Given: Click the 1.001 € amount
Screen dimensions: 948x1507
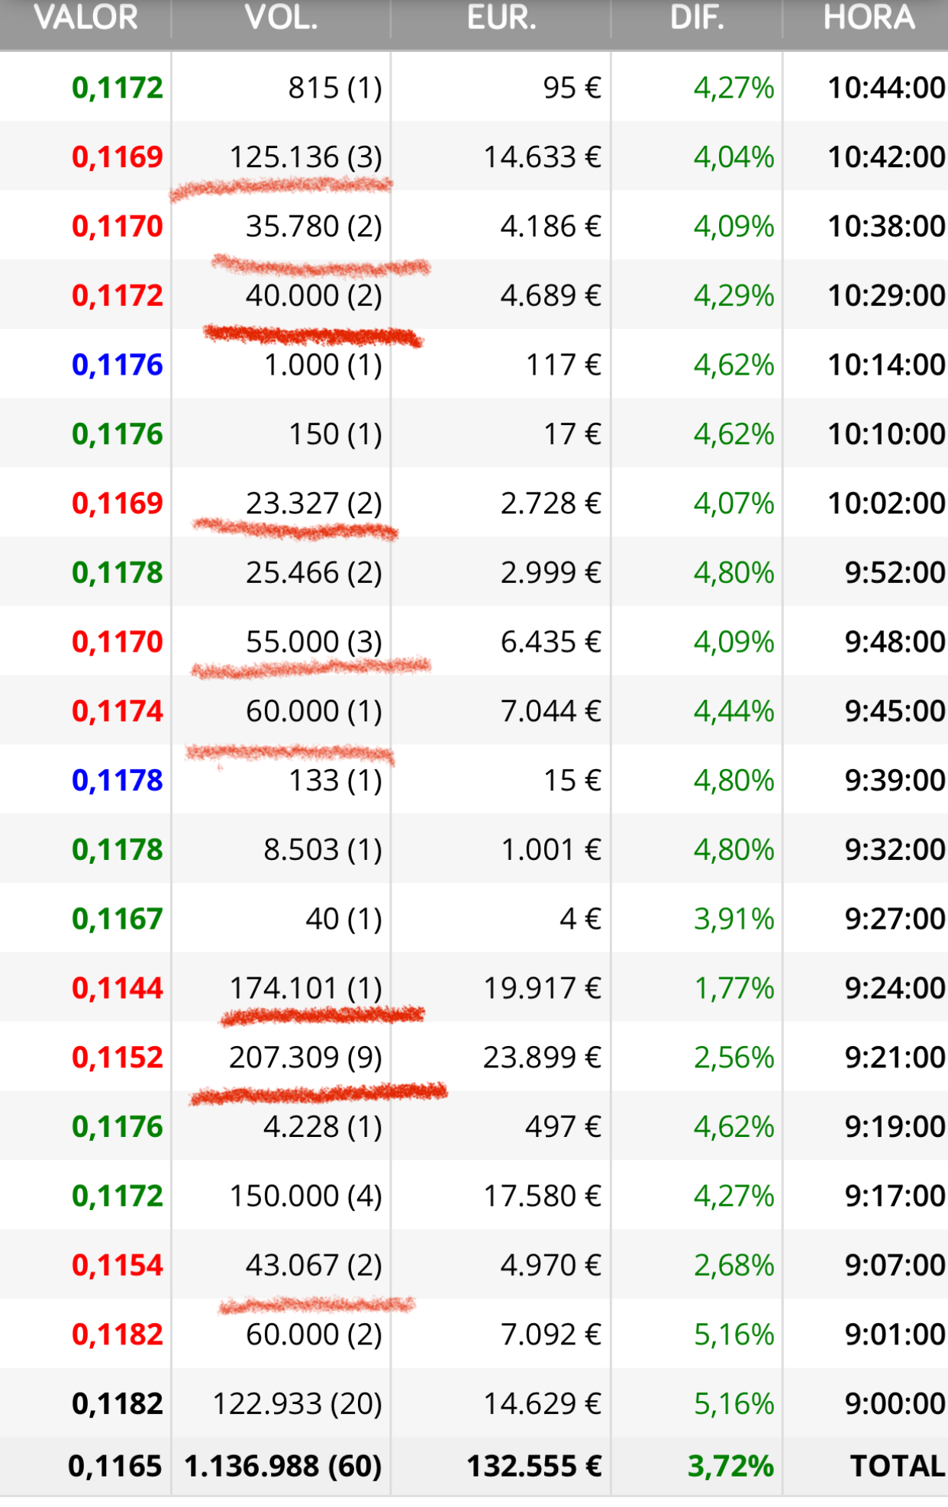Looking at the screenshot, I should [x=551, y=850].
